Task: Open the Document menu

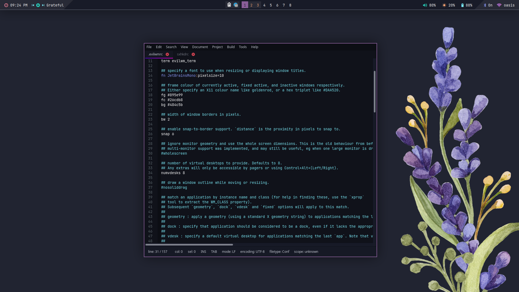Action: coord(200,47)
